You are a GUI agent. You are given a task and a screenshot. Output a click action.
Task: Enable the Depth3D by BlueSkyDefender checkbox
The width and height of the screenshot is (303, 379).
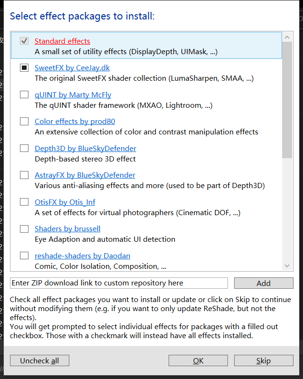point(24,148)
